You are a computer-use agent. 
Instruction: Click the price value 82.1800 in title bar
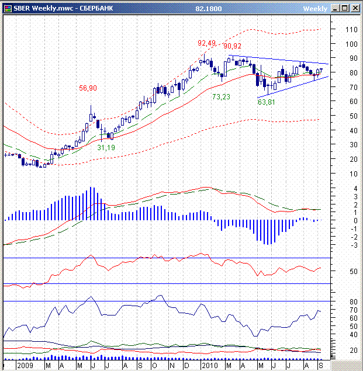[x=208, y=9]
